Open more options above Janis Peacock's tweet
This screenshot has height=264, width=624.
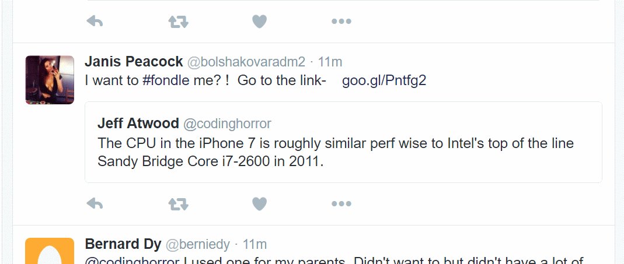341,22
